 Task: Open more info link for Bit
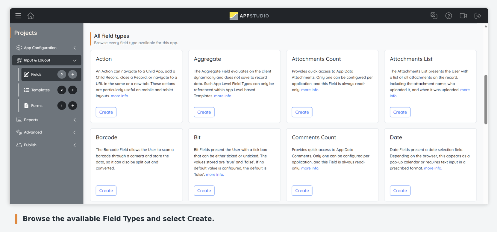[215, 175]
